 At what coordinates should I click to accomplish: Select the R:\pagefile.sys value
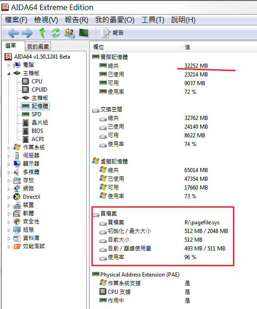pyautogui.click(x=202, y=222)
